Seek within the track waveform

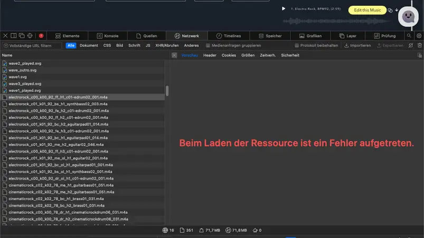point(336,21)
